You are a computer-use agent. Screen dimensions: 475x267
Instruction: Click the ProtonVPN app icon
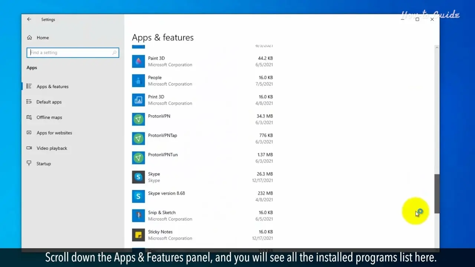click(x=138, y=119)
